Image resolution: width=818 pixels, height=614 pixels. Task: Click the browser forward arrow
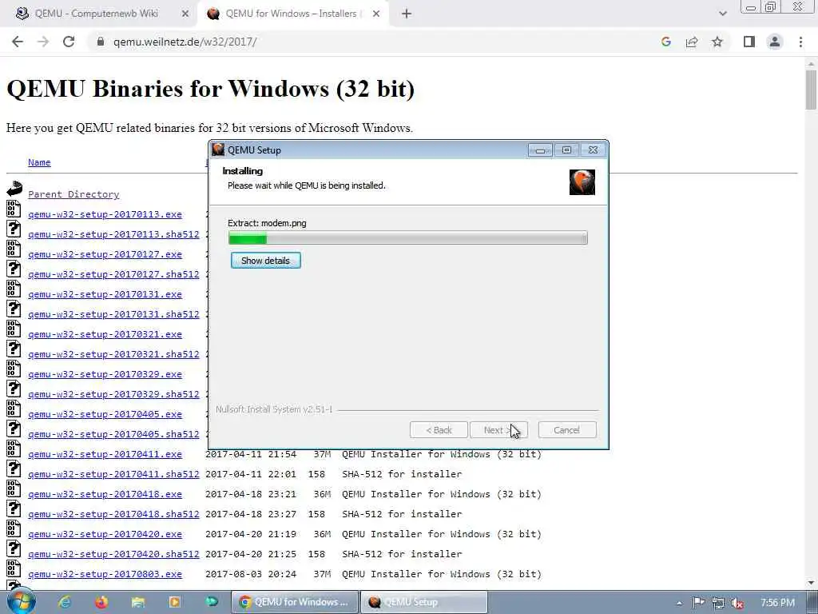point(43,42)
